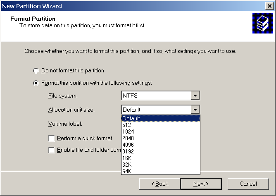276x196 pixels.
Task: Enable 'Perform a quick format' checkbox
Action: (52, 139)
